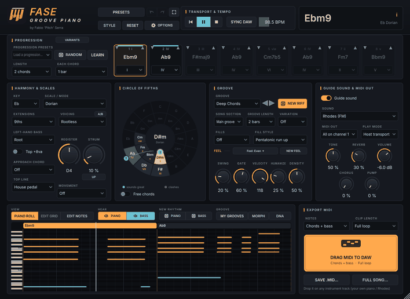
Task: Click the Swing knob at 20 %
Action: click(x=223, y=177)
